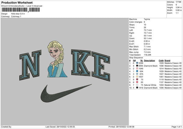Screen dimensions: 183x129
Task: Click the Stitches value '17796'
Action: (178, 2)
